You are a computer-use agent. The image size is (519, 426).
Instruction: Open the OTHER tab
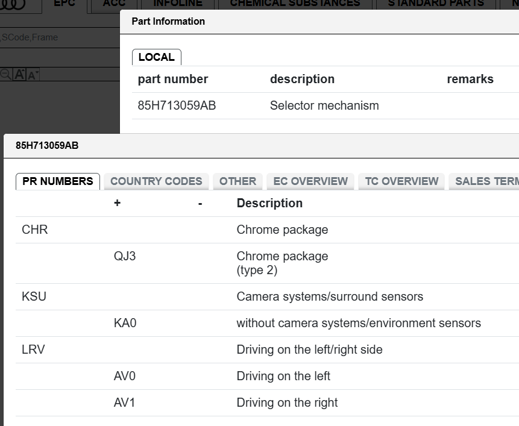(237, 181)
